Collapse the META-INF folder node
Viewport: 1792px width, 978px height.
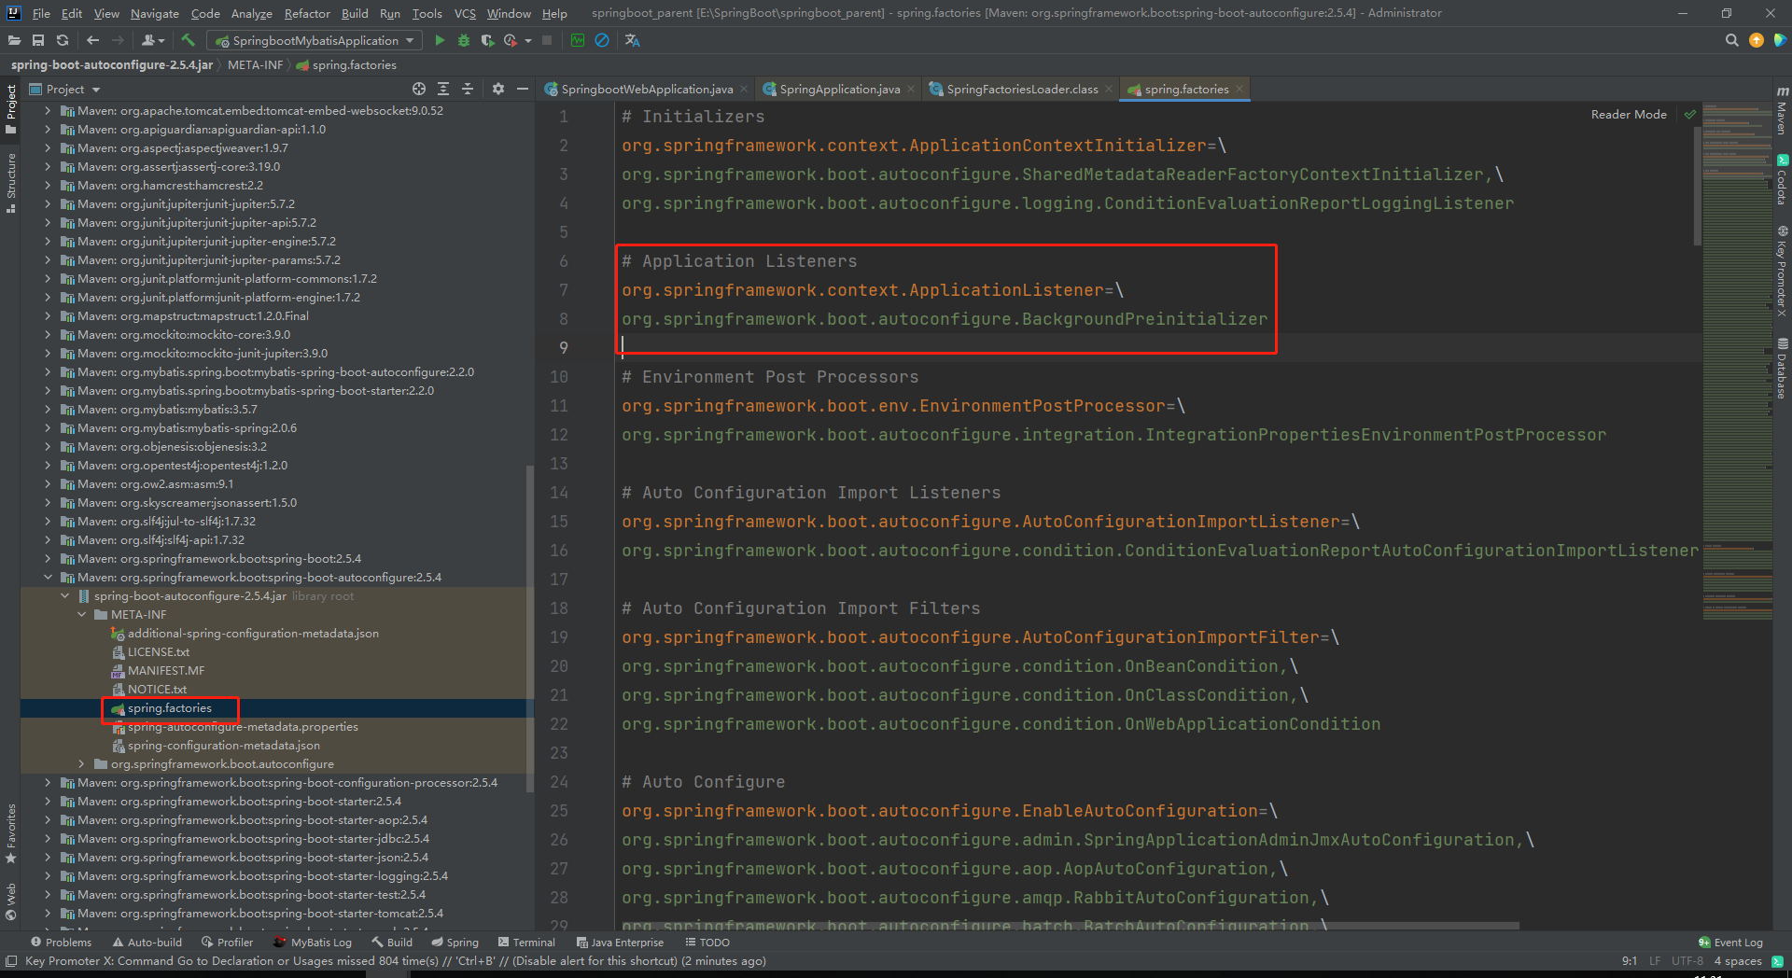coord(81,614)
